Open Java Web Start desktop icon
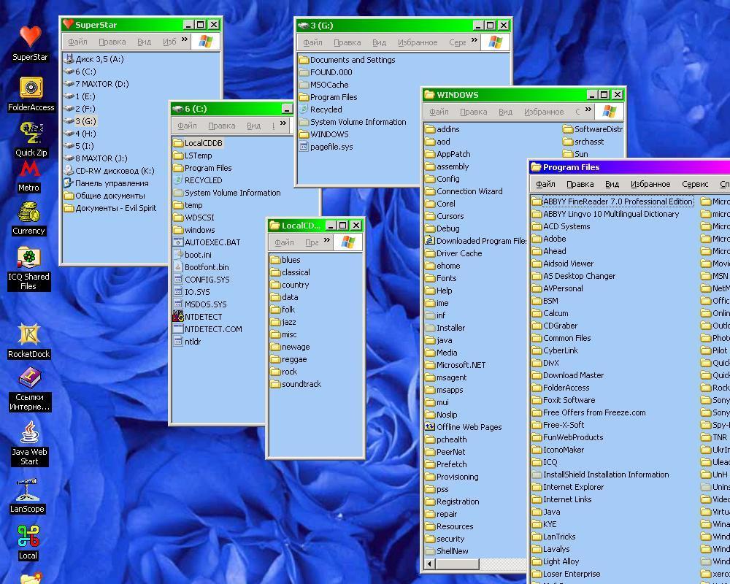 (29, 432)
